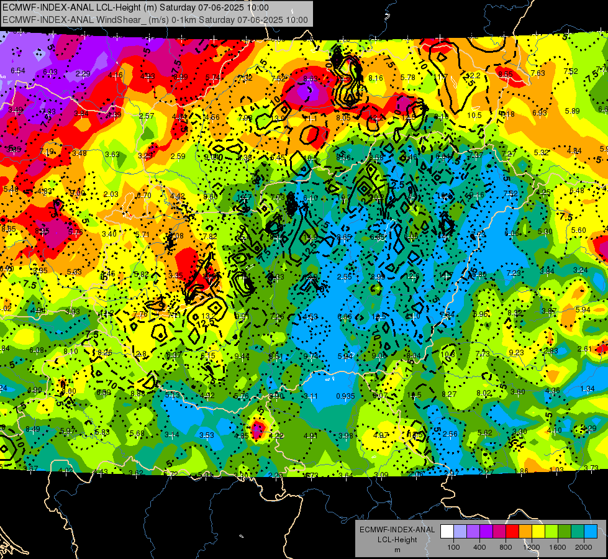Click the yellow legend swatch
608x559 pixels.
coord(538,532)
